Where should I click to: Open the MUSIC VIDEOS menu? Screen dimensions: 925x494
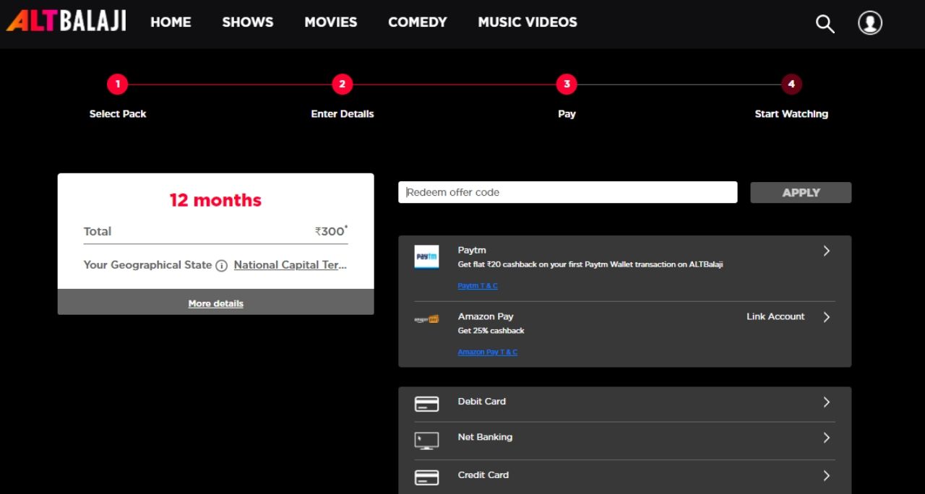tap(528, 22)
